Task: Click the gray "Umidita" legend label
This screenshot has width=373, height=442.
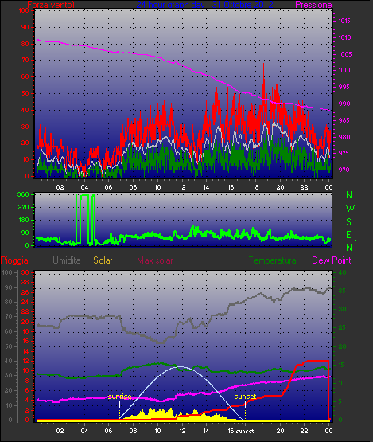Action: [x=67, y=260]
